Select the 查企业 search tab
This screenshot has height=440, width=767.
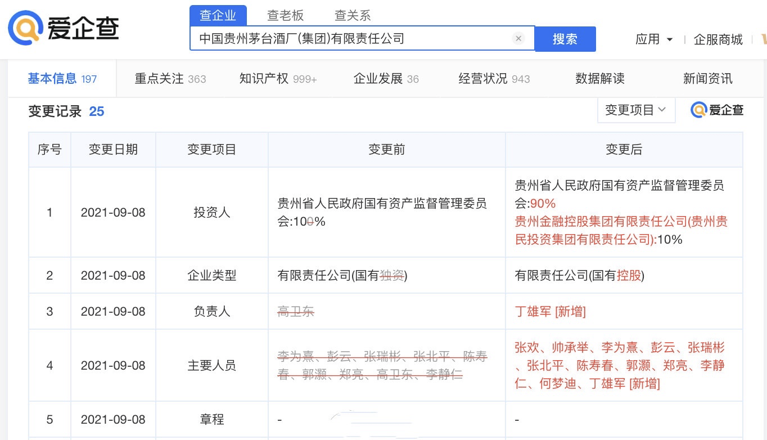pyautogui.click(x=218, y=15)
